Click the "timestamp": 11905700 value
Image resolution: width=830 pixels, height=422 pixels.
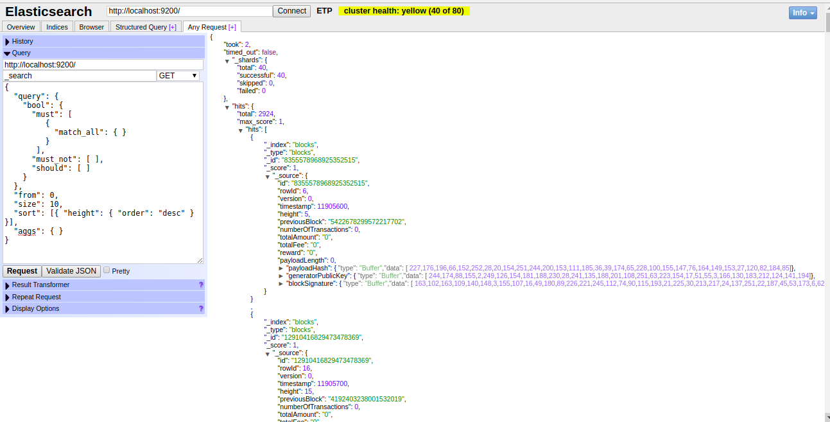pyautogui.click(x=333, y=383)
